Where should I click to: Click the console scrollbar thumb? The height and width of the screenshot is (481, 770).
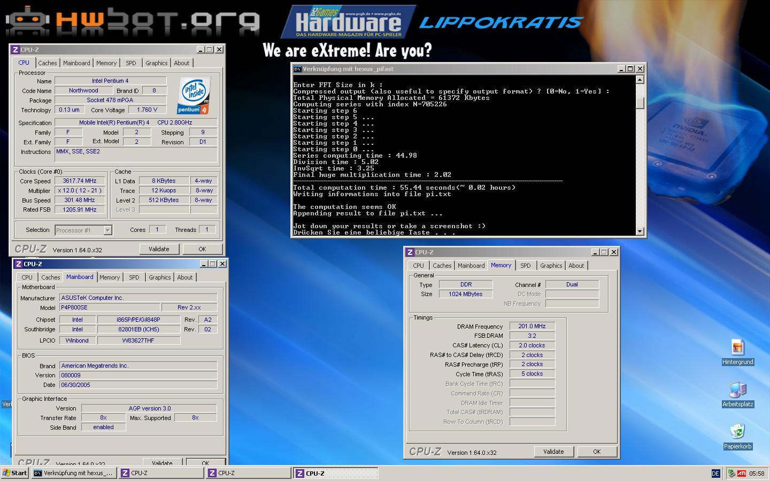(x=640, y=103)
